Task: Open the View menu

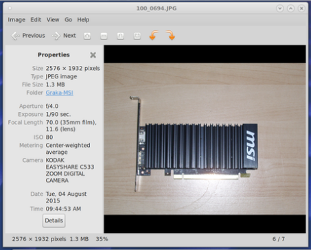Action: (53, 20)
